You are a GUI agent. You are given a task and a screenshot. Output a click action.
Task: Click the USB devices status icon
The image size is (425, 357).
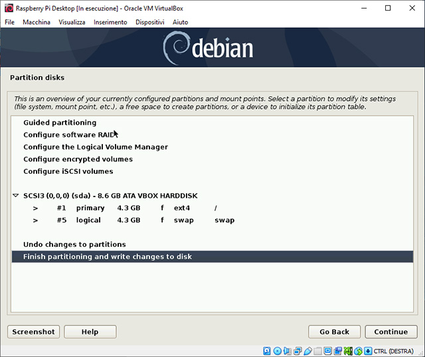tap(307, 350)
